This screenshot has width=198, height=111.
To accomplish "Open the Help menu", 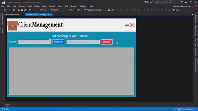I will click(91, 6).
